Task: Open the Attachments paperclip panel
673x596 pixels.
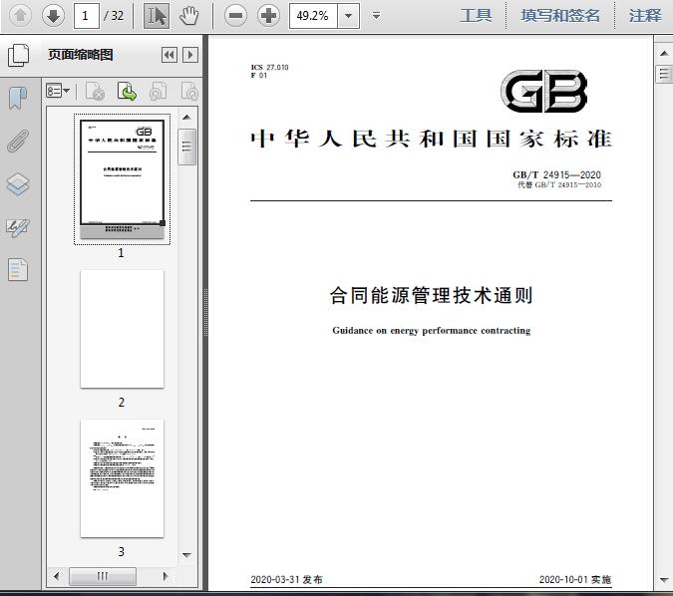Action: point(18,141)
